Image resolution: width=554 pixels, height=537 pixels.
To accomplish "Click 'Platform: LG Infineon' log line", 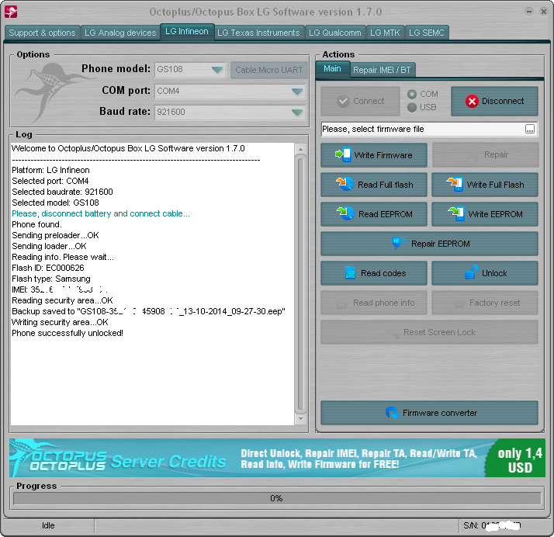I will (x=50, y=170).
